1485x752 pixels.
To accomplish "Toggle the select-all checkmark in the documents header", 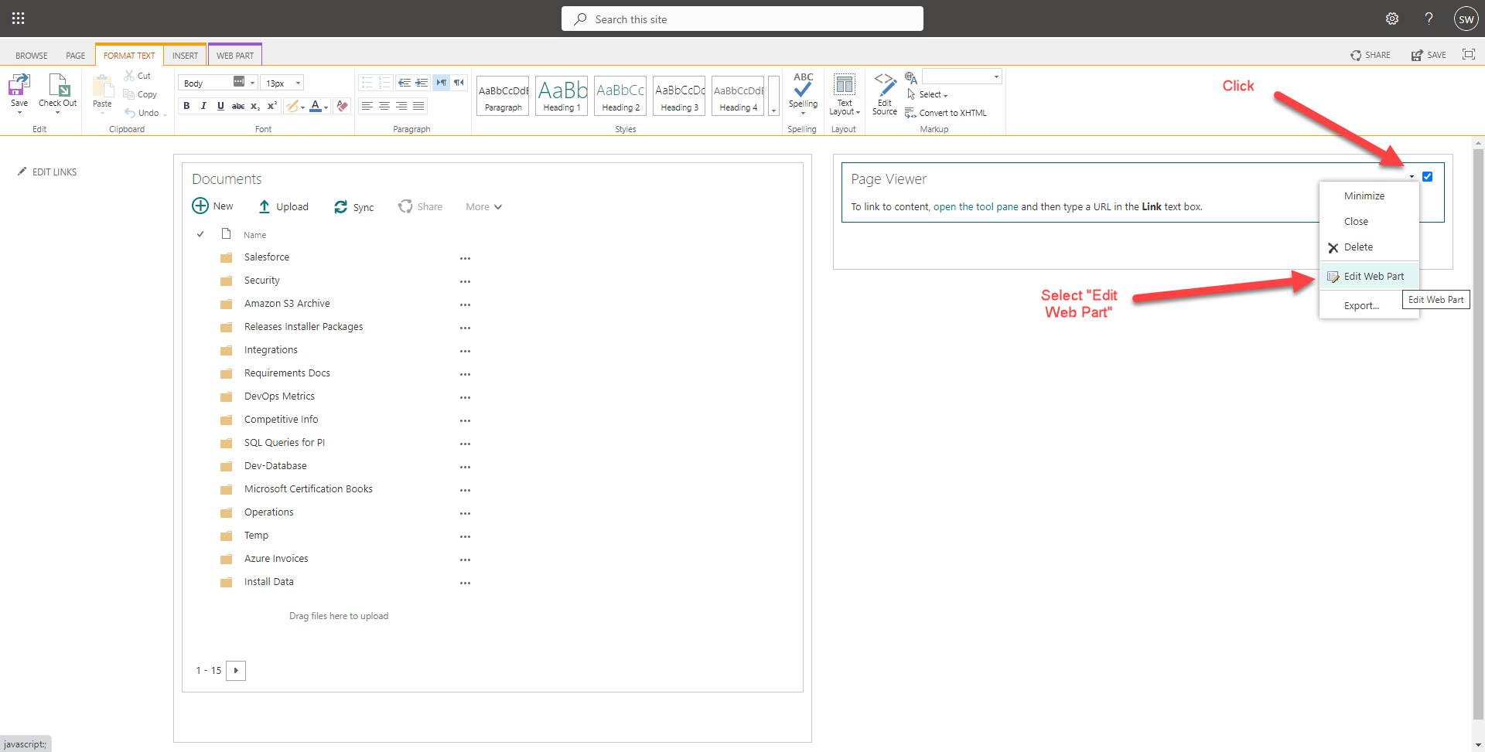I will click(x=200, y=234).
